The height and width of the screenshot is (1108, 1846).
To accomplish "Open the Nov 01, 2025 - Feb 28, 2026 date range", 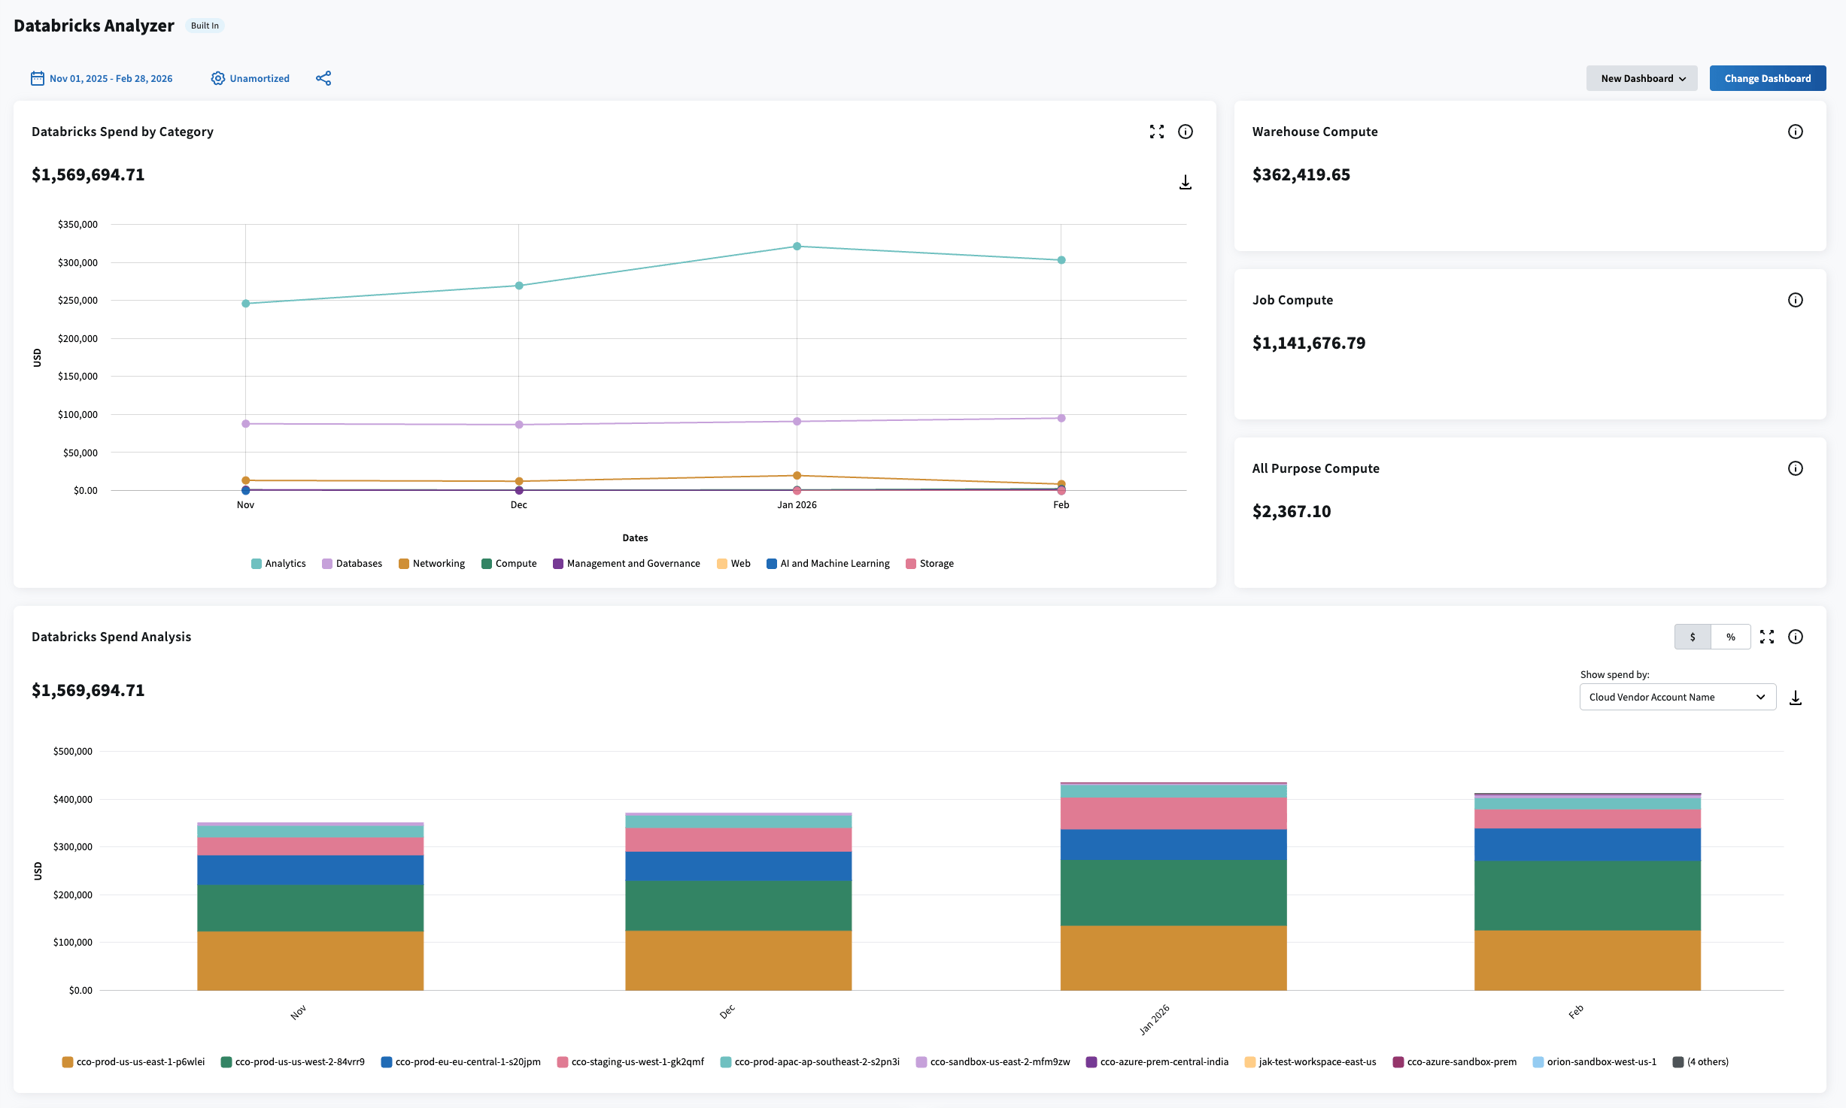I will pyautogui.click(x=111, y=78).
